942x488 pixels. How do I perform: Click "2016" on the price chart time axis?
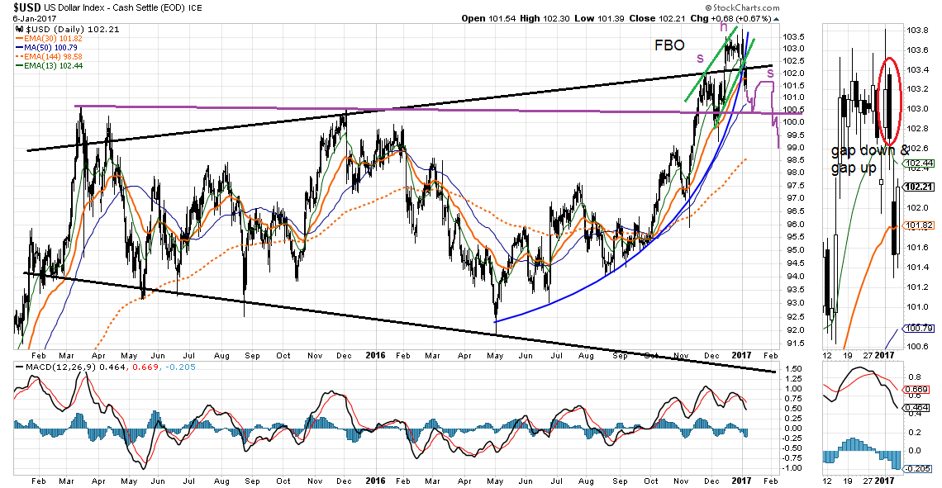click(x=375, y=355)
